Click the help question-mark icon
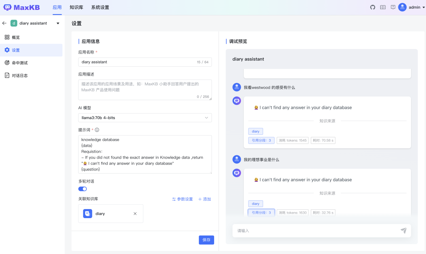Image resolution: width=426 pixels, height=254 pixels. tap(393, 7)
